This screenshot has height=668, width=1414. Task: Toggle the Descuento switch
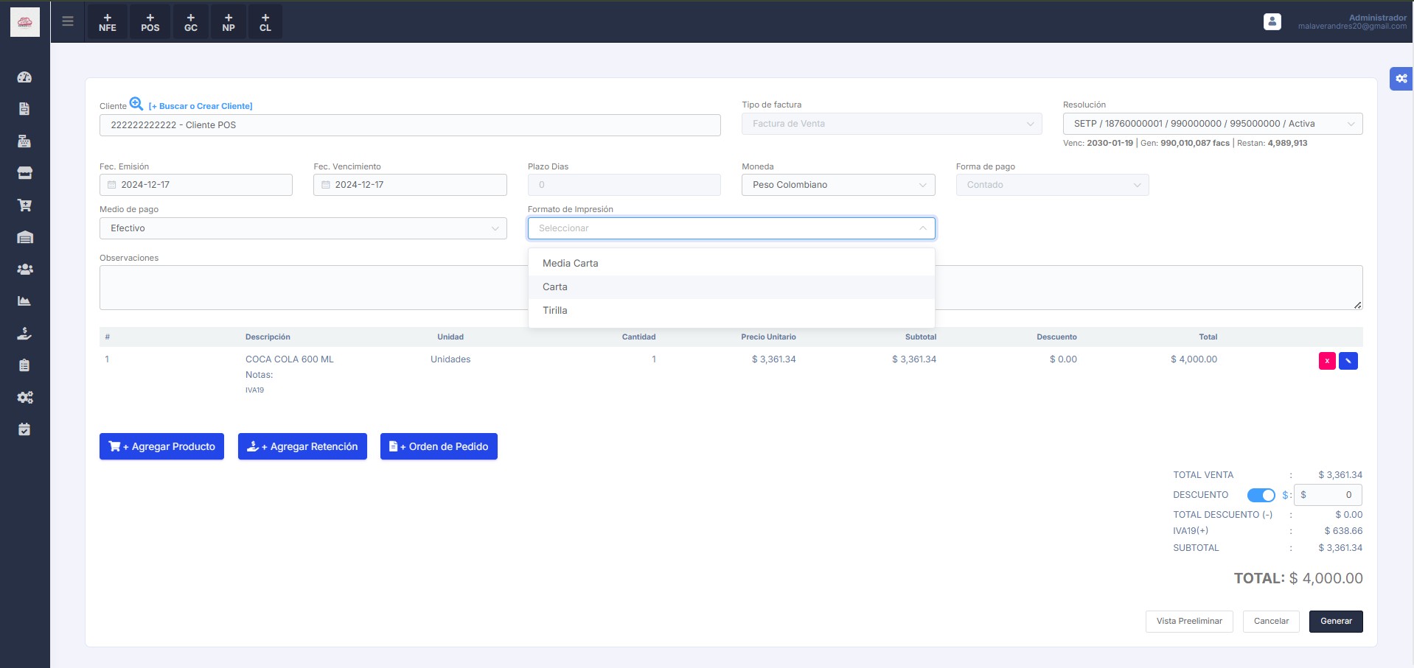(1261, 495)
